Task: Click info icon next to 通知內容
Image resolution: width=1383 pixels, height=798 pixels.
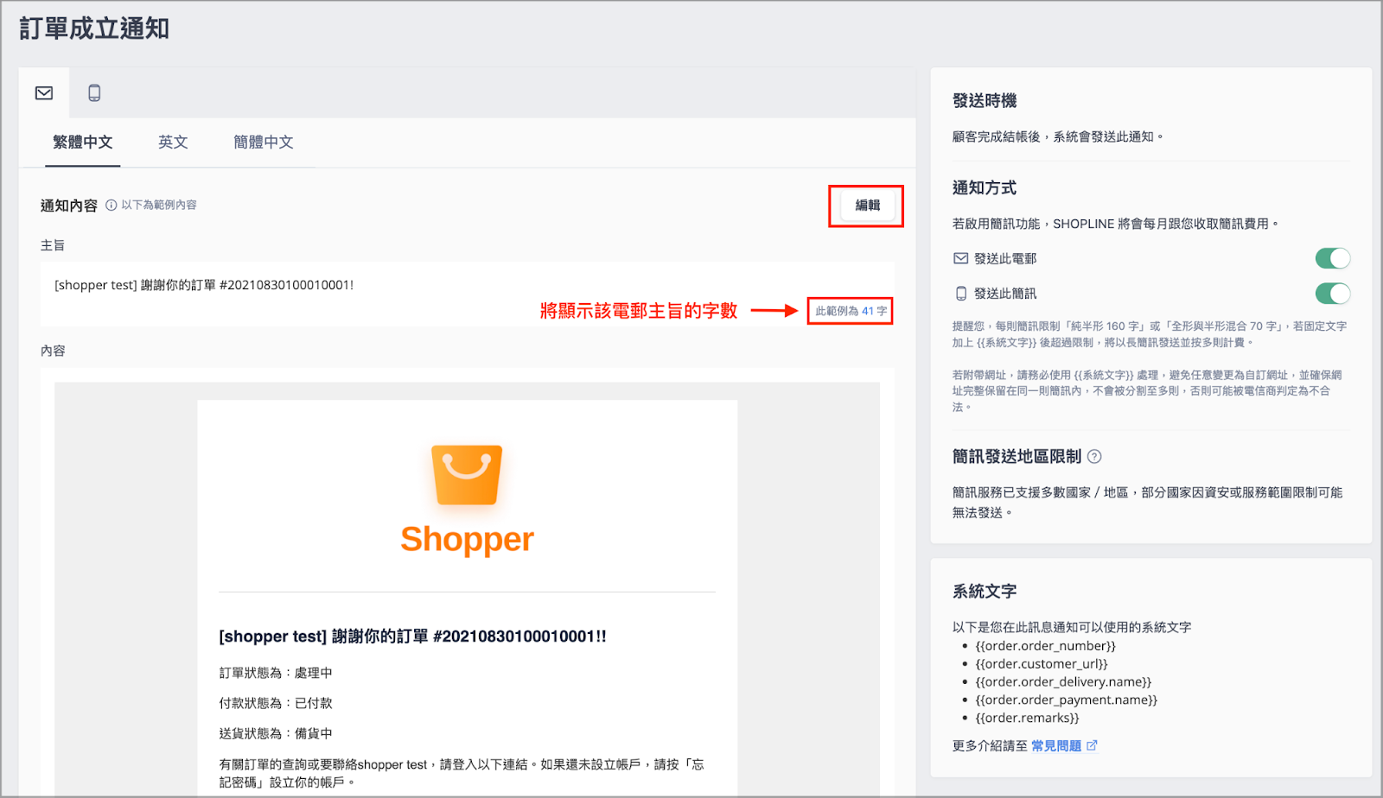Action: point(112,206)
